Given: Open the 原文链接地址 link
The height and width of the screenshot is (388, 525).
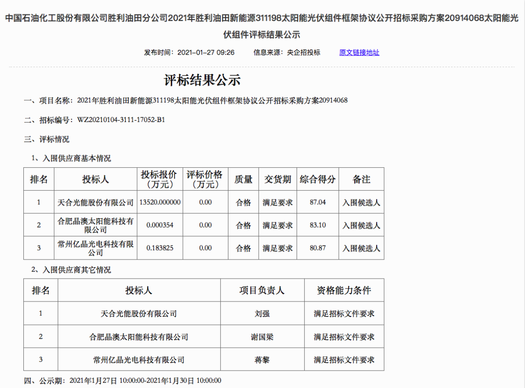Looking at the screenshot, I should tap(359, 53).
